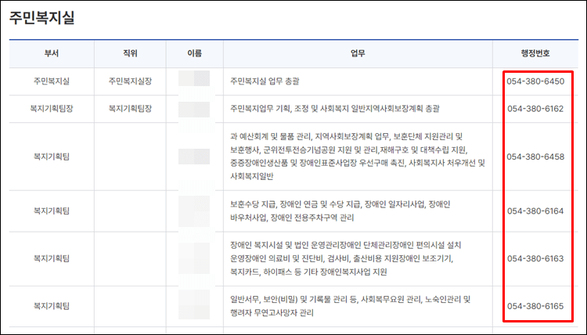Select the 복지기획팀장 position cell
Viewport: 587px width, 335px height.
click(130, 109)
